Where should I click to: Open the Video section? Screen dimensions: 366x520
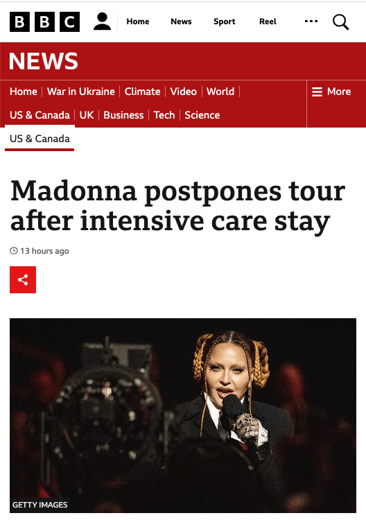[183, 92]
